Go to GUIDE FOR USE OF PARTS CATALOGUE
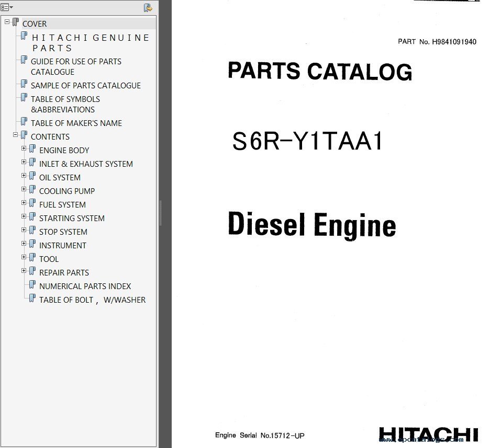This screenshot has width=490, height=448. pyautogui.click(x=76, y=66)
